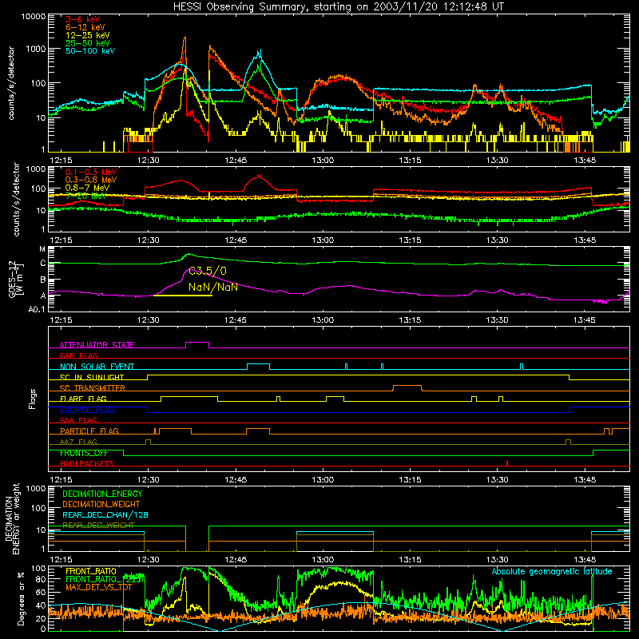Click the C3.5/0 flare class annotation
Screen dimensions: 639x639
point(208,271)
